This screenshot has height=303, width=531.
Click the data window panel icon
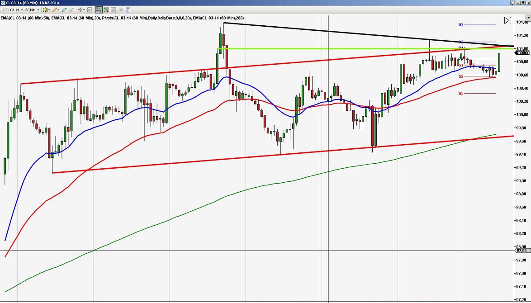[128, 10]
